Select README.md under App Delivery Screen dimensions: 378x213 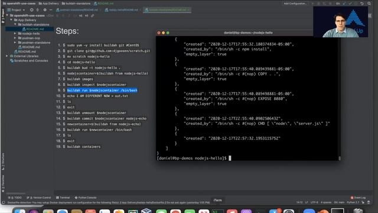tap(29, 47)
